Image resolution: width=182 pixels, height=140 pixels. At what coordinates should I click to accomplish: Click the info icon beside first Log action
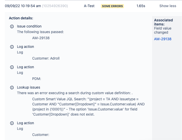click(11, 47)
